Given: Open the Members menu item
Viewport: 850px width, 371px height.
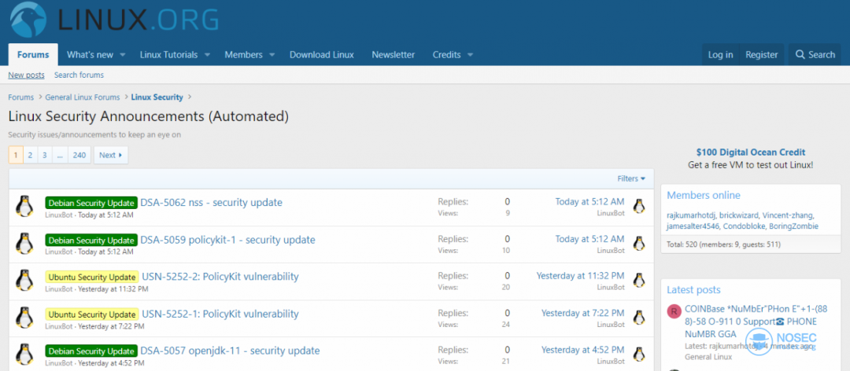Looking at the screenshot, I should [243, 55].
